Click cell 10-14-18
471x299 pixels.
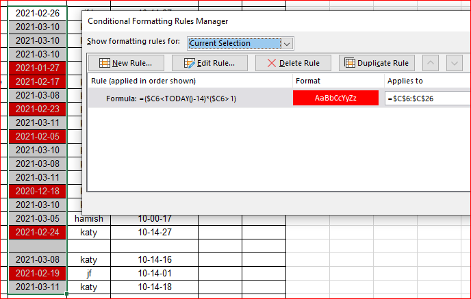pos(155,287)
